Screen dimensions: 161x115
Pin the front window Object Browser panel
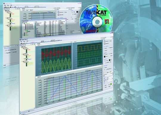pos(33,44)
